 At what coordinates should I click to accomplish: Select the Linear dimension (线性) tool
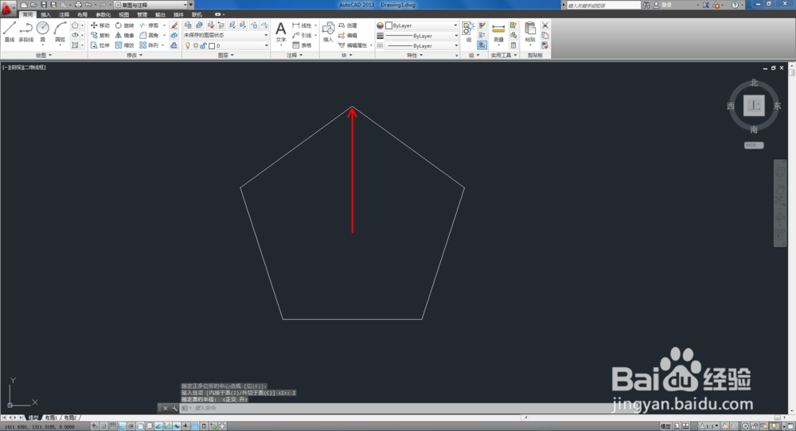coord(302,25)
